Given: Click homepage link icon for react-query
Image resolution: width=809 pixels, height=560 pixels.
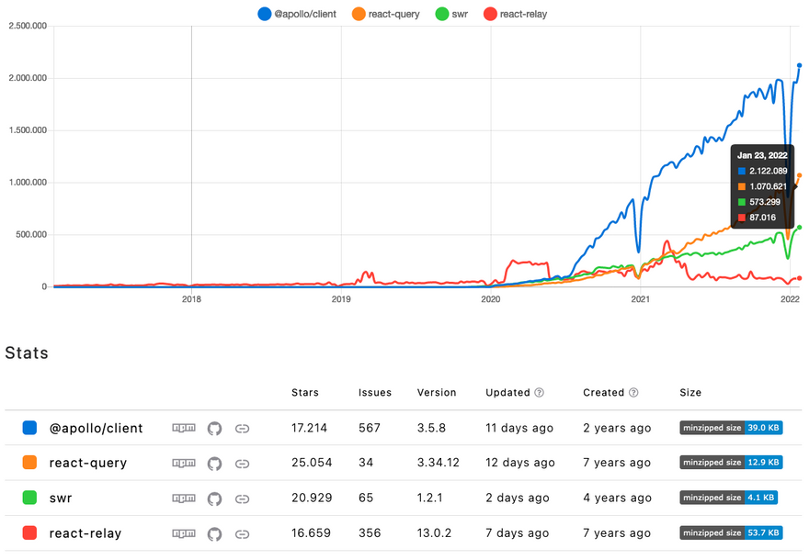Looking at the screenshot, I should (243, 464).
